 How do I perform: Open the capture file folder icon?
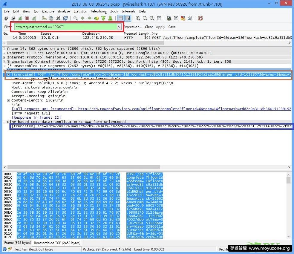click(x=44, y=19)
